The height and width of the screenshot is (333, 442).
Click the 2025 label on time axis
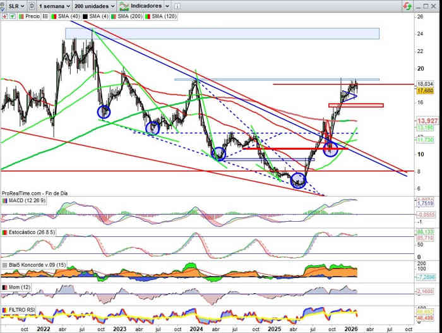pyautogui.click(x=273, y=329)
